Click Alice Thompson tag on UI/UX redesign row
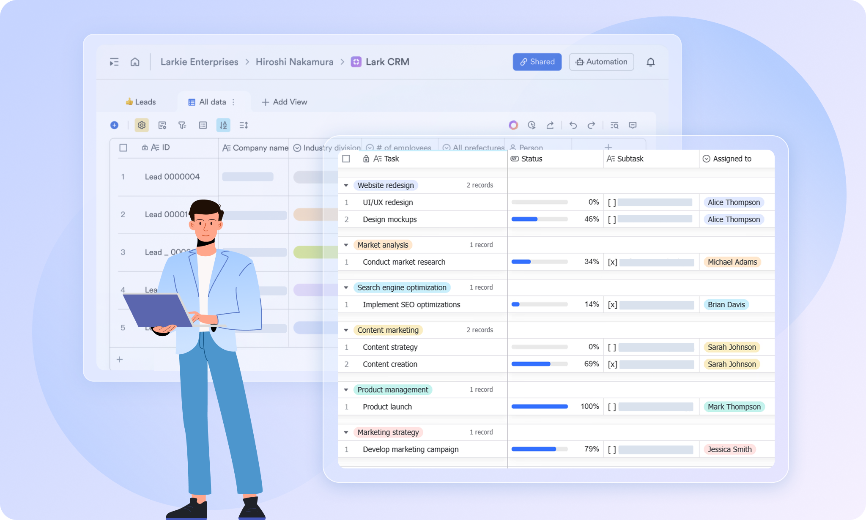Viewport: 866px width, 520px height. tap(734, 203)
